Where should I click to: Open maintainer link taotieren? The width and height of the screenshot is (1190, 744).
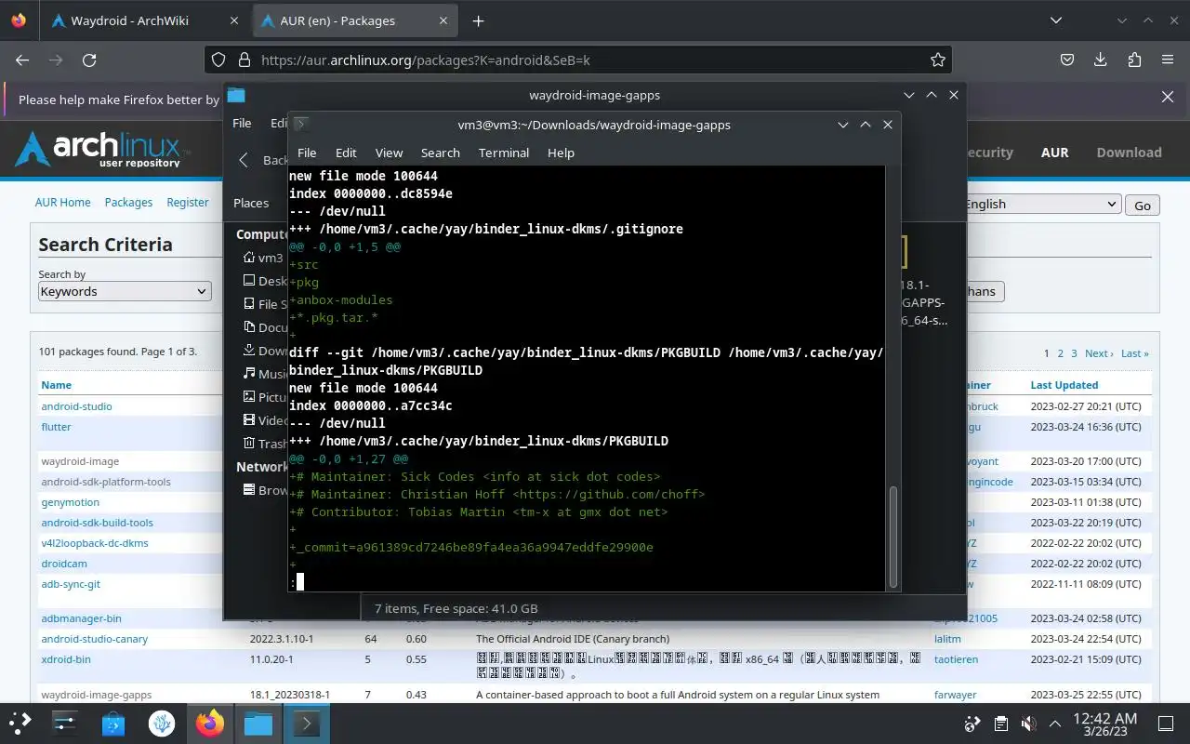(956, 659)
